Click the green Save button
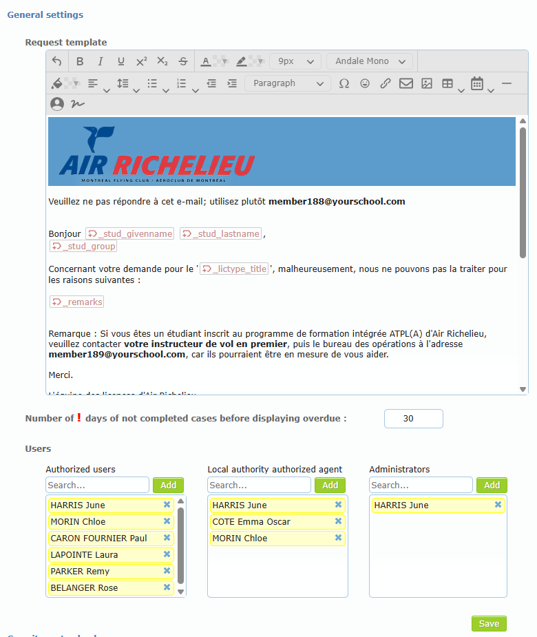 coord(489,624)
